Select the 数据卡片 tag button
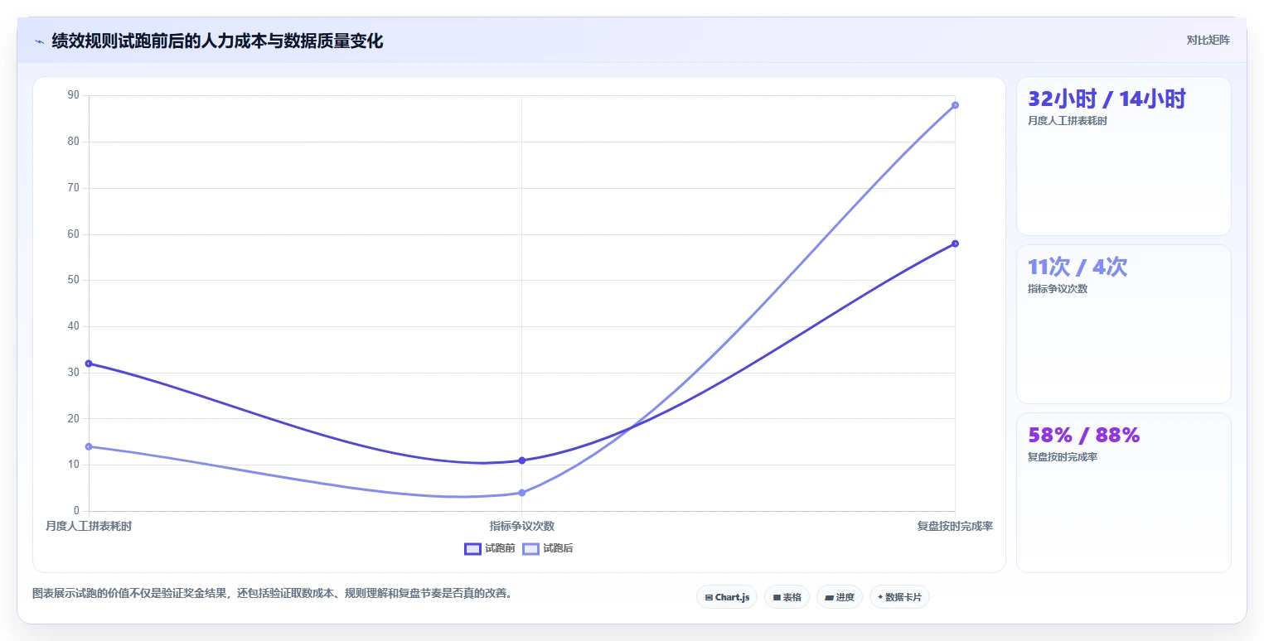1264x641 pixels. pyautogui.click(x=899, y=597)
